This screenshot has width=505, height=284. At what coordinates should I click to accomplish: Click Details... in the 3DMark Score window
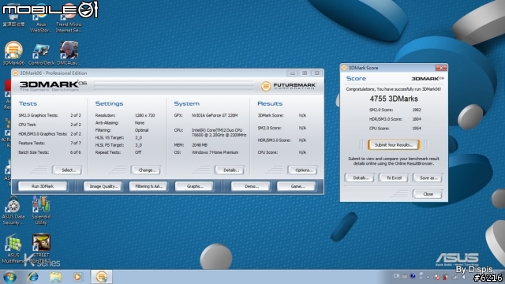tap(359, 177)
